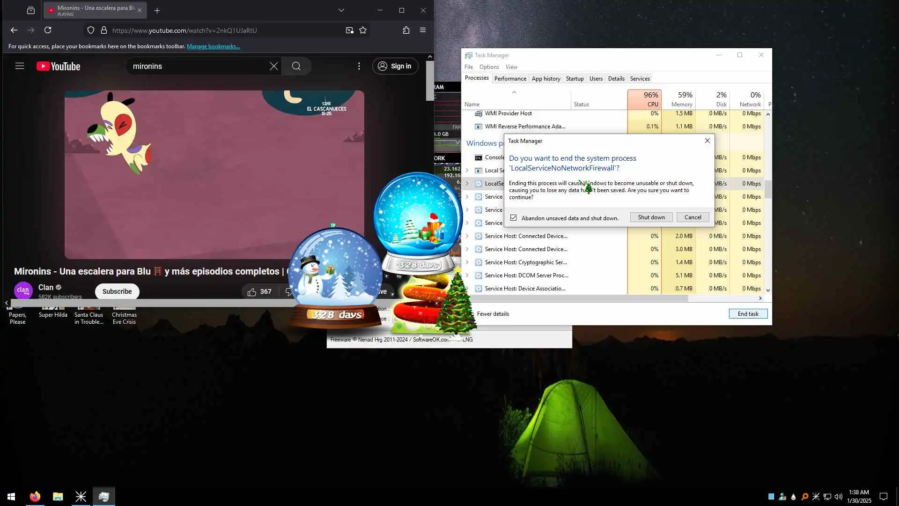
Task: Bookmark this page with star icon
Action: pyautogui.click(x=363, y=30)
